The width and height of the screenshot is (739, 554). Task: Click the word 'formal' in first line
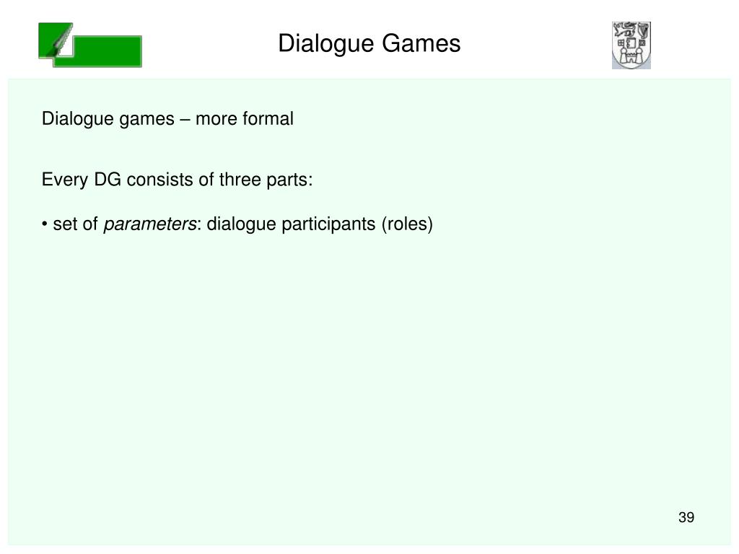coord(268,118)
